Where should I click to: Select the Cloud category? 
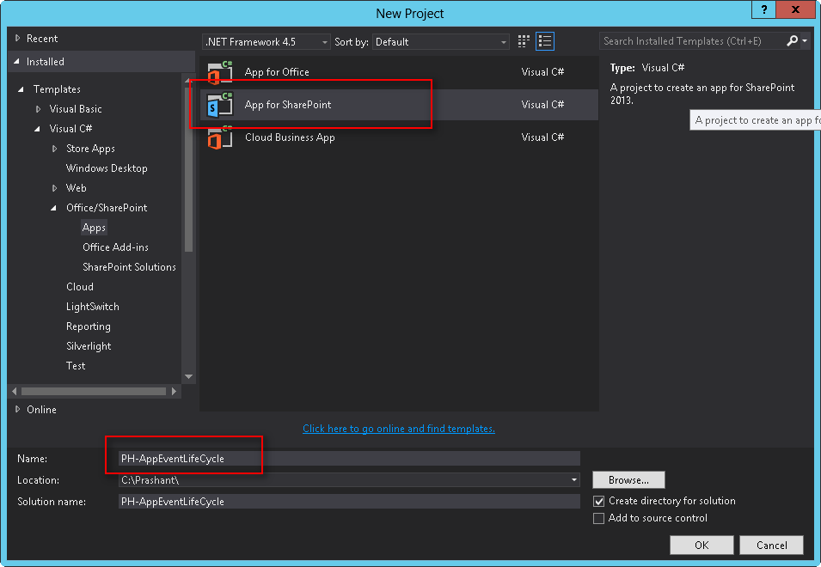pos(80,287)
